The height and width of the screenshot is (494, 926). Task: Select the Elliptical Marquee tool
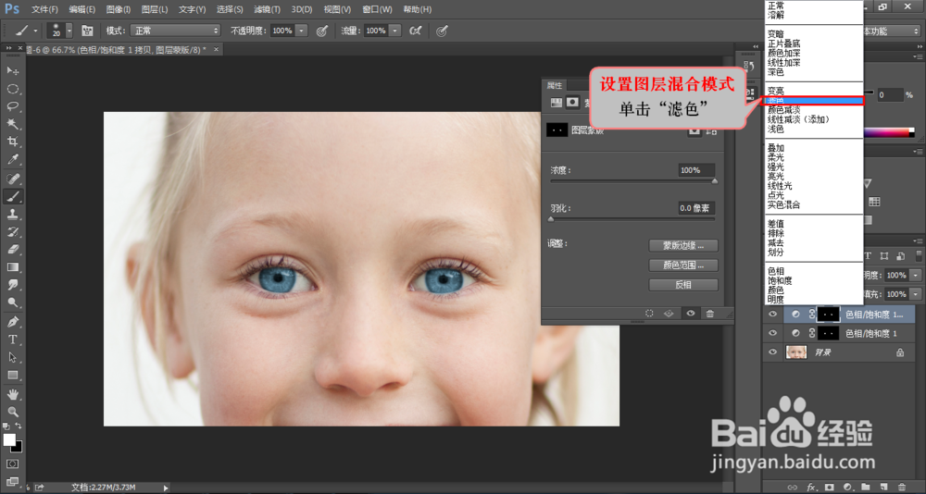coord(12,89)
